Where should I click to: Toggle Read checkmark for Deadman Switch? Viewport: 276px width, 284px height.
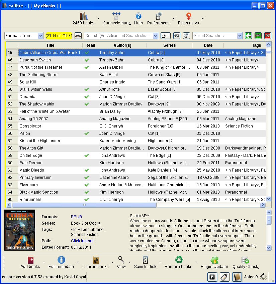click(87, 60)
